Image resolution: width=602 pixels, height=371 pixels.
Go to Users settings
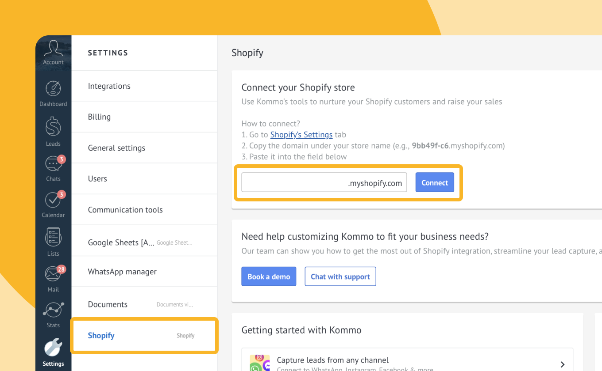pos(144,179)
